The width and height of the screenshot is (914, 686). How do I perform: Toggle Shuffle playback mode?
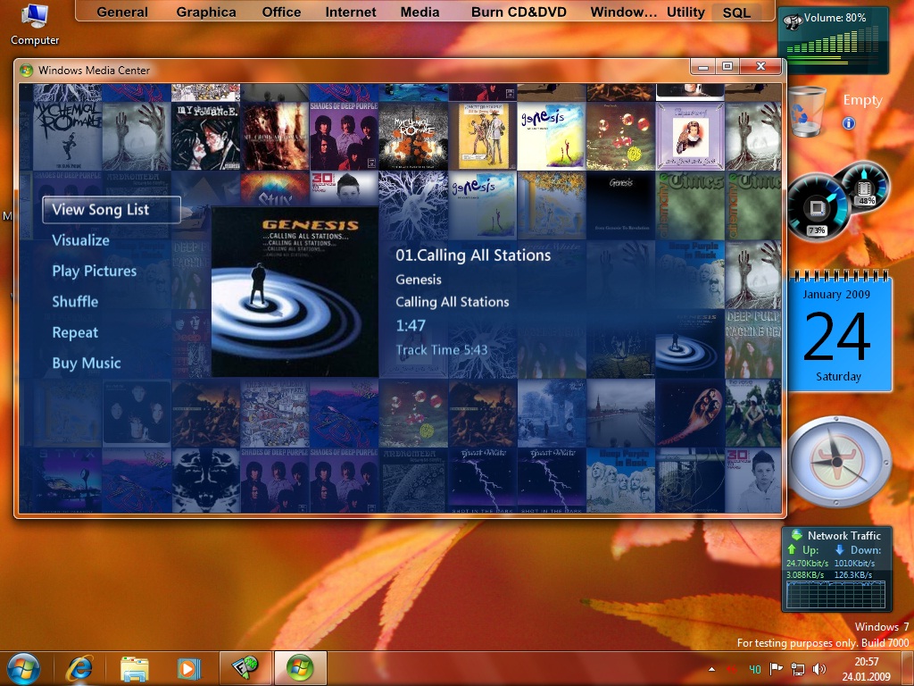click(x=75, y=302)
